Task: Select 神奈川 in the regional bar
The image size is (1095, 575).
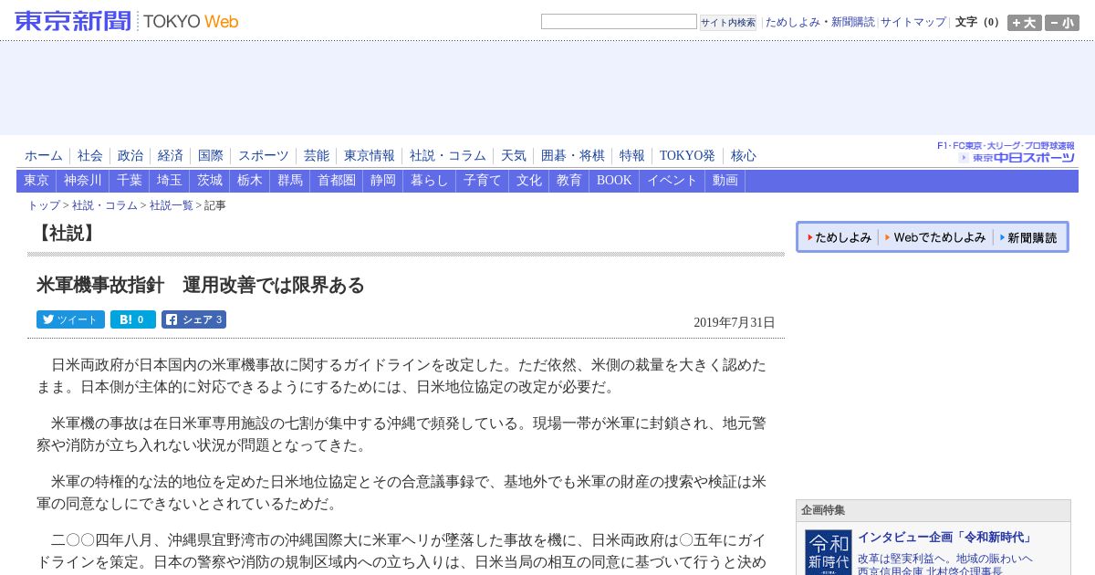Action: (x=83, y=181)
